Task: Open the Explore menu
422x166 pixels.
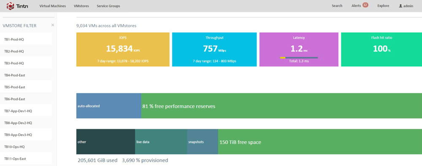Action: 383,6
